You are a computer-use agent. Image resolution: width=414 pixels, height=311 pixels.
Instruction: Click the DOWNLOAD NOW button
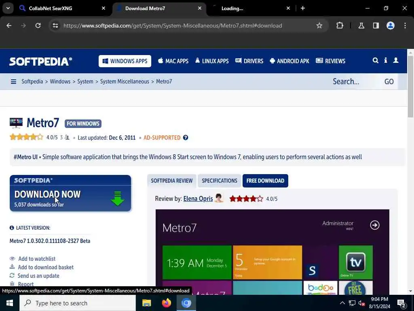70,193
